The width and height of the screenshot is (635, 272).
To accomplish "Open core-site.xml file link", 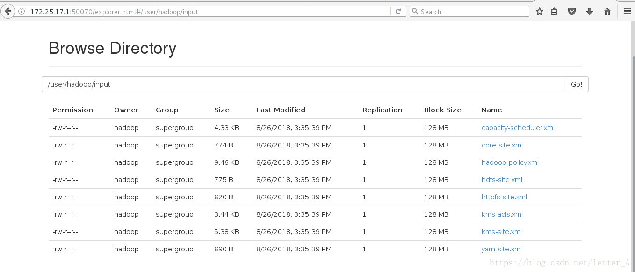I will [x=502, y=145].
